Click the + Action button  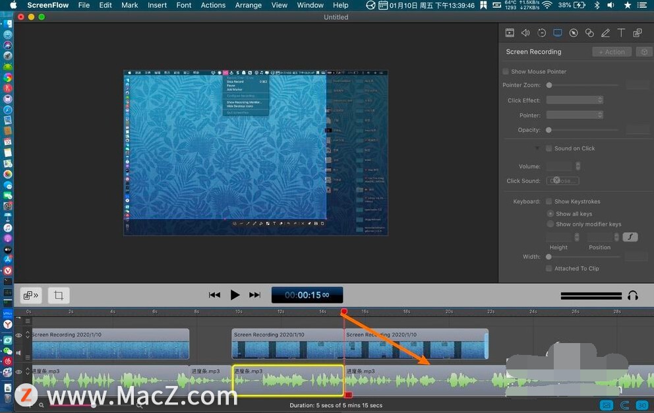612,51
